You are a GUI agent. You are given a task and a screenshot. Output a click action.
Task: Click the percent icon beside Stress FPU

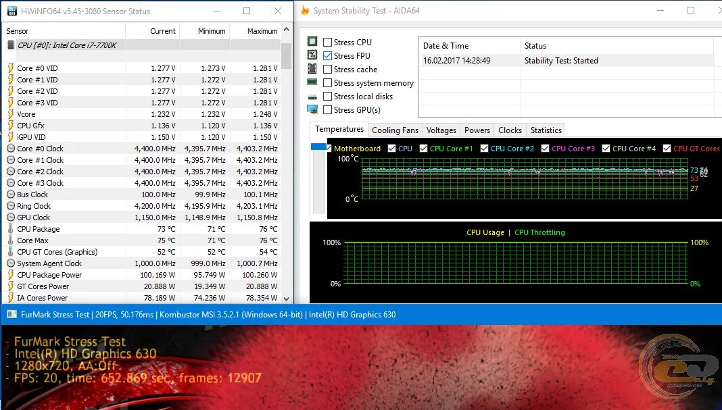point(312,55)
